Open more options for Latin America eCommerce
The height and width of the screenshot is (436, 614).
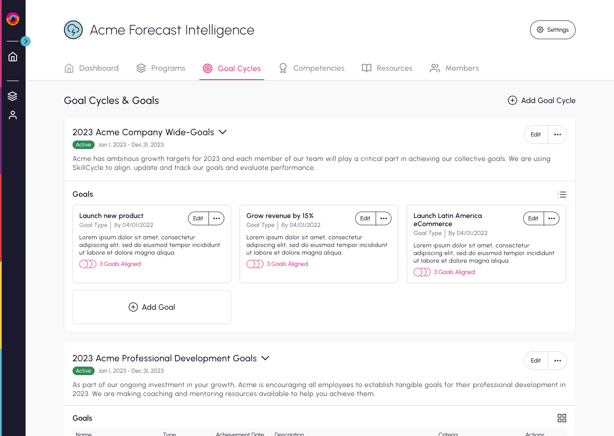tap(552, 218)
